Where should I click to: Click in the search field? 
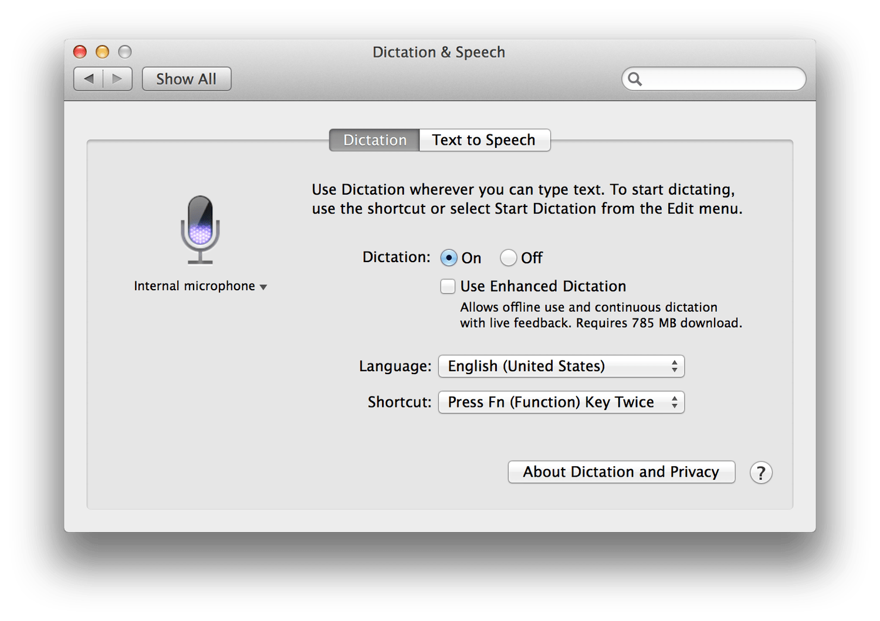pyautogui.click(x=722, y=79)
